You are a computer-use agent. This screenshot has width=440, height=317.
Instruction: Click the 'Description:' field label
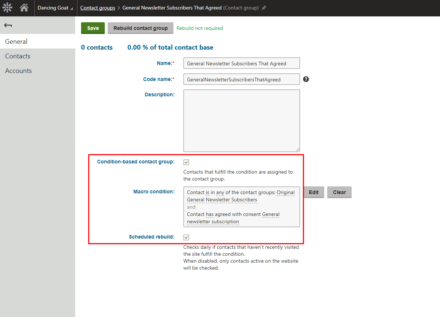(160, 94)
